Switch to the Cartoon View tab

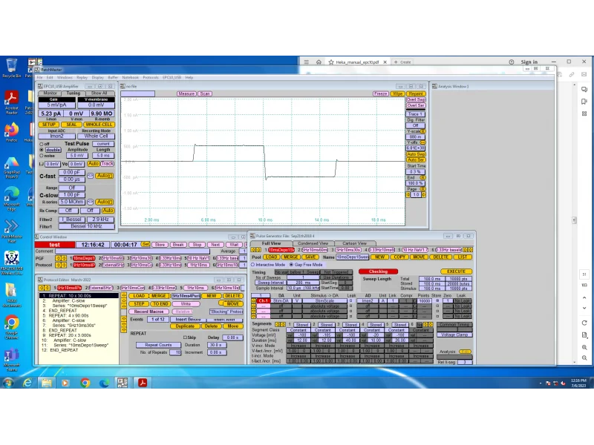[x=353, y=243]
